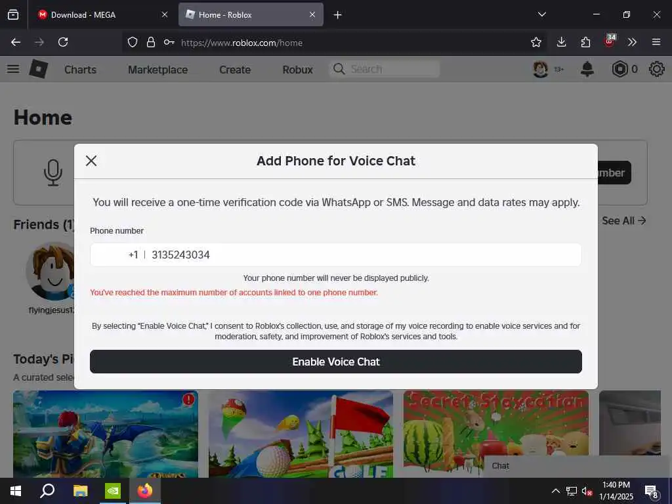Screen dimensions: 672x504
Task: Click Firefox icon in taskbar
Action: coord(145,491)
